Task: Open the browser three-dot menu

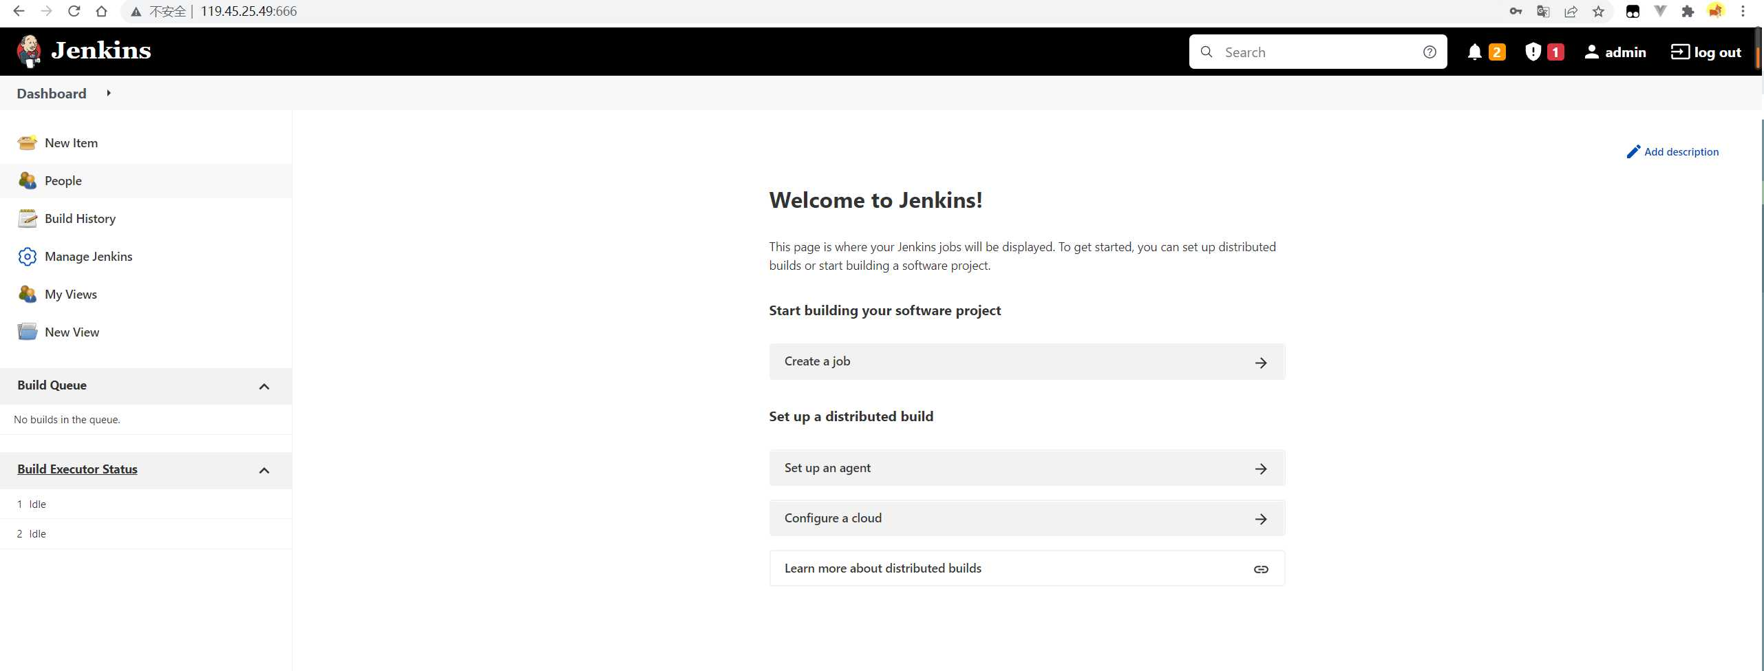Action: [1743, 11]
